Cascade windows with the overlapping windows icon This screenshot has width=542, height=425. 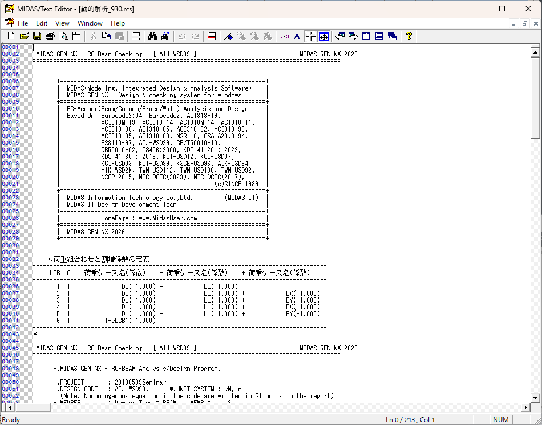pyautogui.click(x=393, y=36)
